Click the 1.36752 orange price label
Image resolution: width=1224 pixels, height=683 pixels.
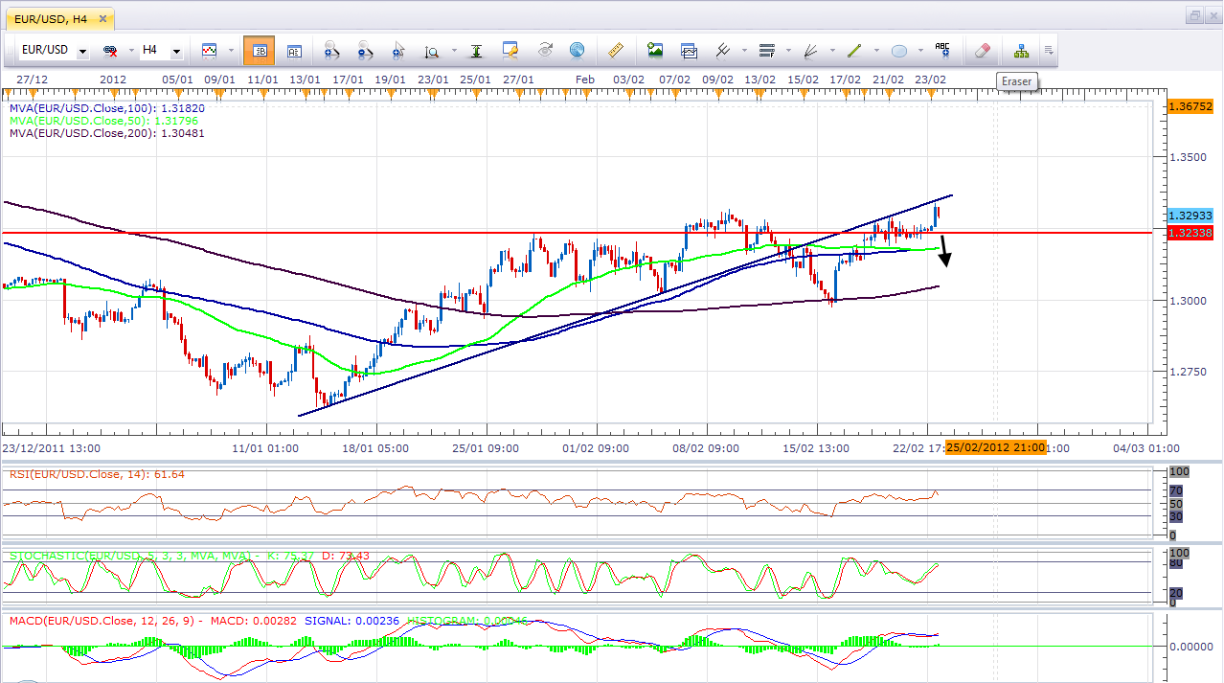click(1190, 106)
